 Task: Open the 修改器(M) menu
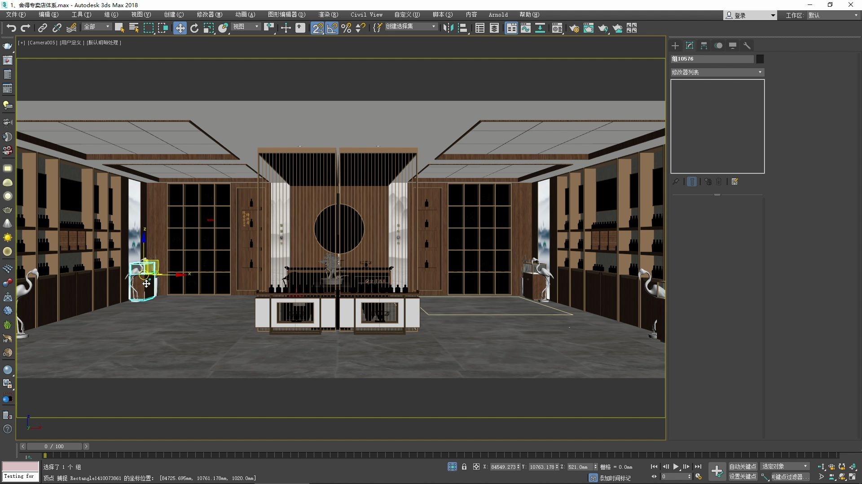(x=209, y=15)
